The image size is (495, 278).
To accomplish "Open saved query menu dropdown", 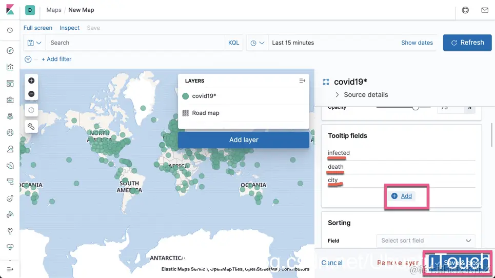I will (x=34, y=43).
